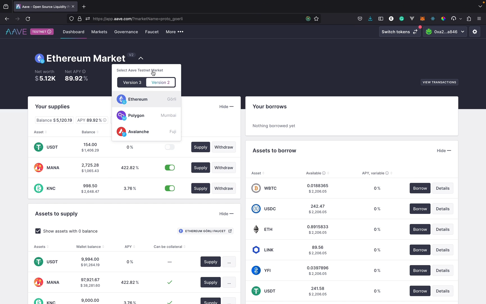Screen dimensions: 486x304
Task: Select Ethereum Görli market
Action: coord(146,99)
